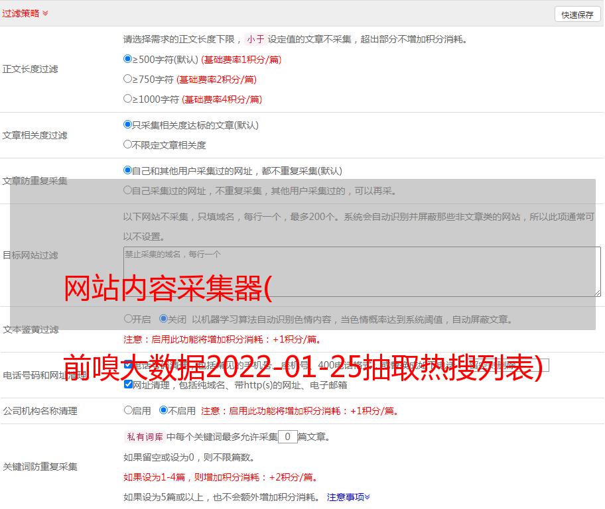
Task: Choose 只采集相关度达标的文章 option
Action: (127, 125)
